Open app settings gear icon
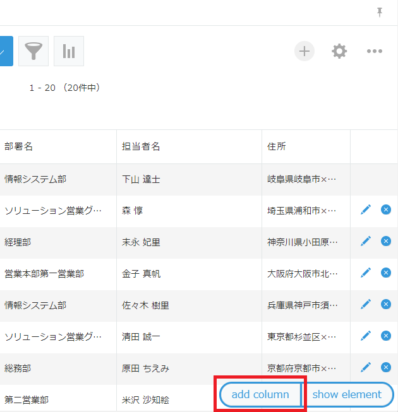Screen dimensions: 398x412 339,51
